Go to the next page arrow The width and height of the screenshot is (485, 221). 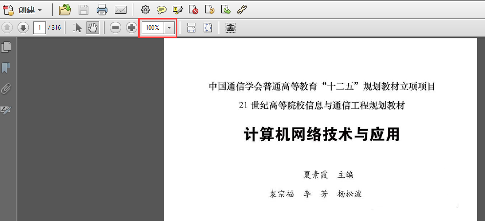[x=23, y=28]
